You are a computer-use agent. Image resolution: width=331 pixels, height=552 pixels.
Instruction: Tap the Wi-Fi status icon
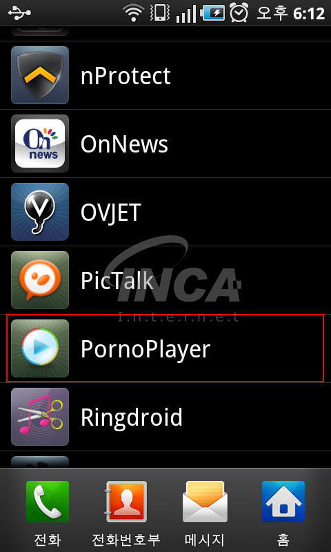[x=134, y=13]
